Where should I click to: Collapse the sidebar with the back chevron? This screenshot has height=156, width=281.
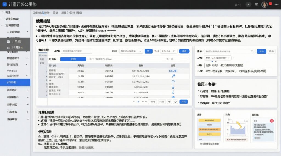click(2, 13)
